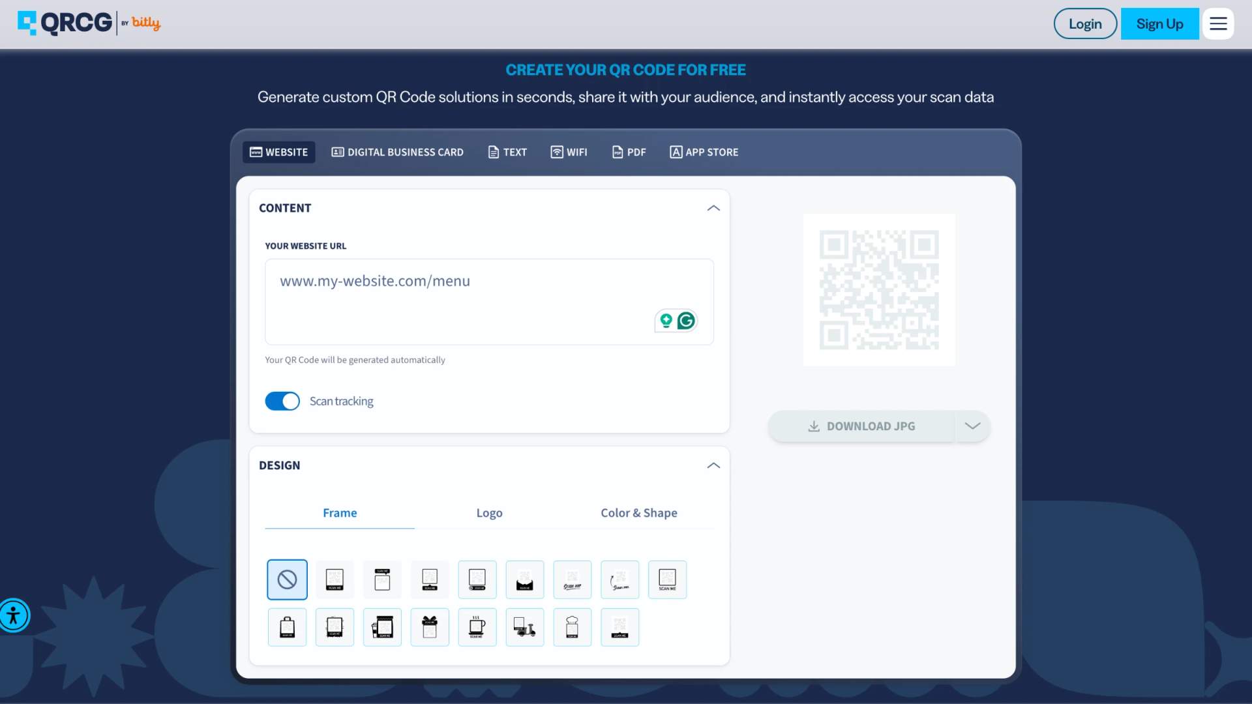Switch to the Logo design tab

tap(489, 513)
